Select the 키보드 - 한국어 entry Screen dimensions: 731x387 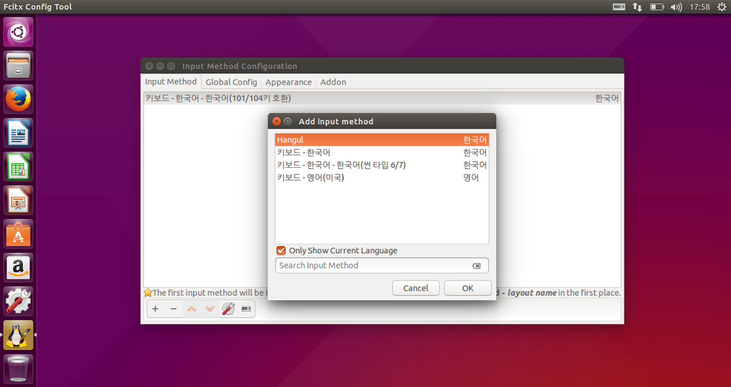coord(382,152)
